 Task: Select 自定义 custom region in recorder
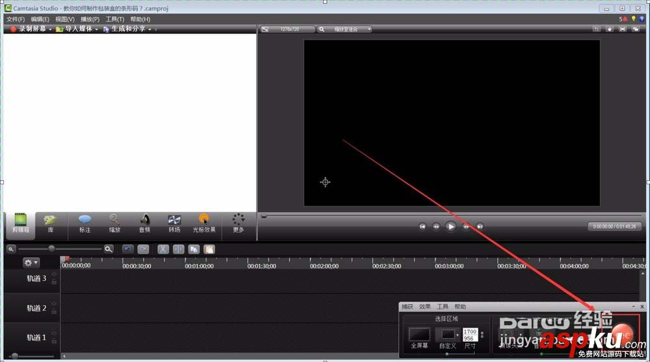448,338
